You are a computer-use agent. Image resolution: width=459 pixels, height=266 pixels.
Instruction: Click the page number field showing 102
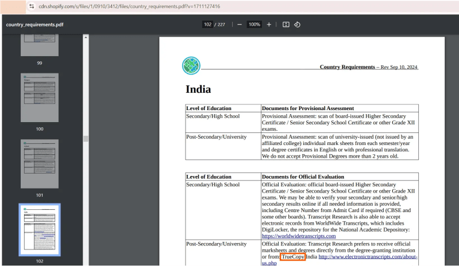(x=207, y=25)
